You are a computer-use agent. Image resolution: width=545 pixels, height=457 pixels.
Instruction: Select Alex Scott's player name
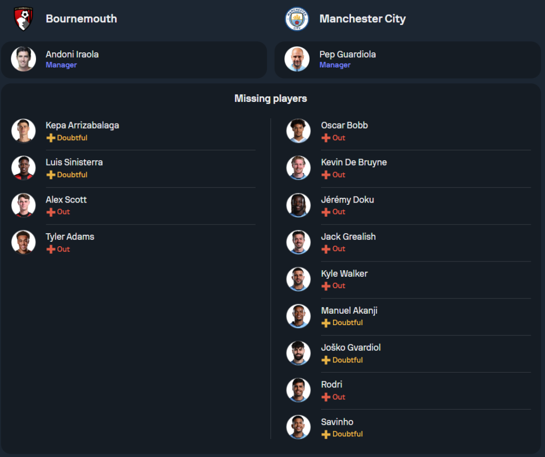[x=66, y=200]
